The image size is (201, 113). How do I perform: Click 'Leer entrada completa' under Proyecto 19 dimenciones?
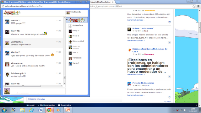click(136, 95)
